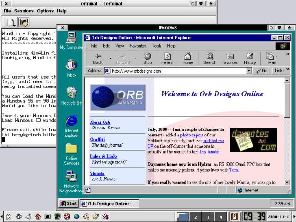The height and width of the screenshot is (222, 296).
Task: Open the Help menu in Internet Explorer
Action: [x=171, y=46]
